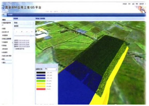149x106 pixels.
Task: Click the third playback control button
Action: (27, 32)
